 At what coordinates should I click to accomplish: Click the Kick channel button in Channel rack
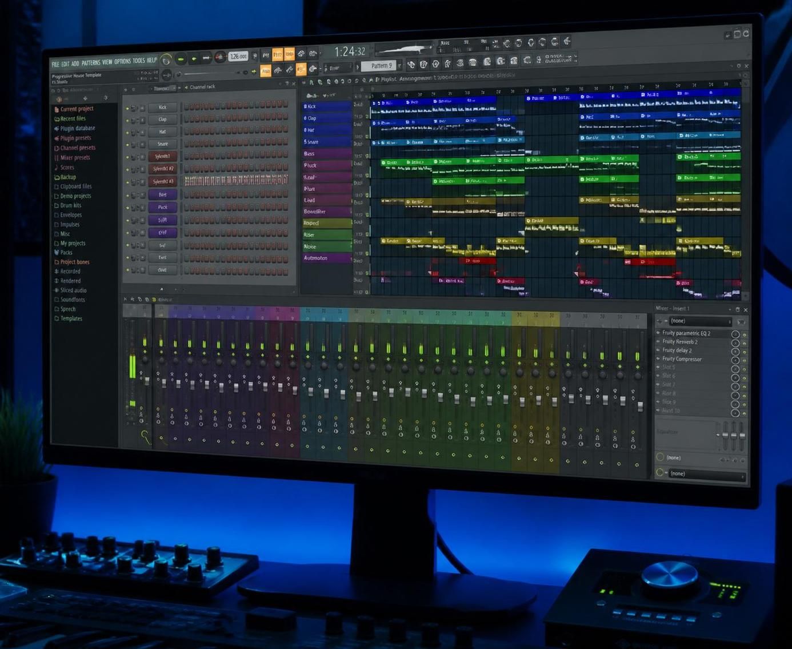[x=162, y=107]
